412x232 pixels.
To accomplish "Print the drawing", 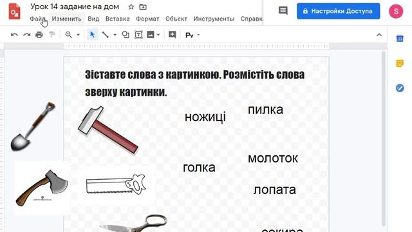I will click(x=39, y=35).
